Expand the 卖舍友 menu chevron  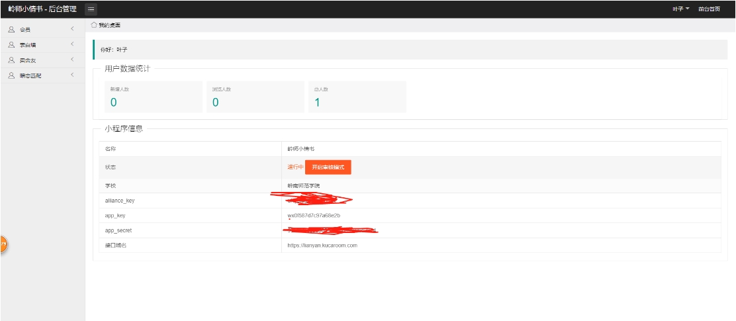(x=71, y=60)
